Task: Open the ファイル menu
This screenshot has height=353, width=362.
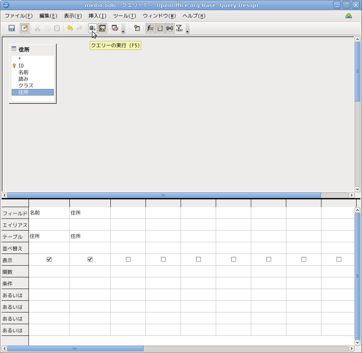Action: coord(19,16)
